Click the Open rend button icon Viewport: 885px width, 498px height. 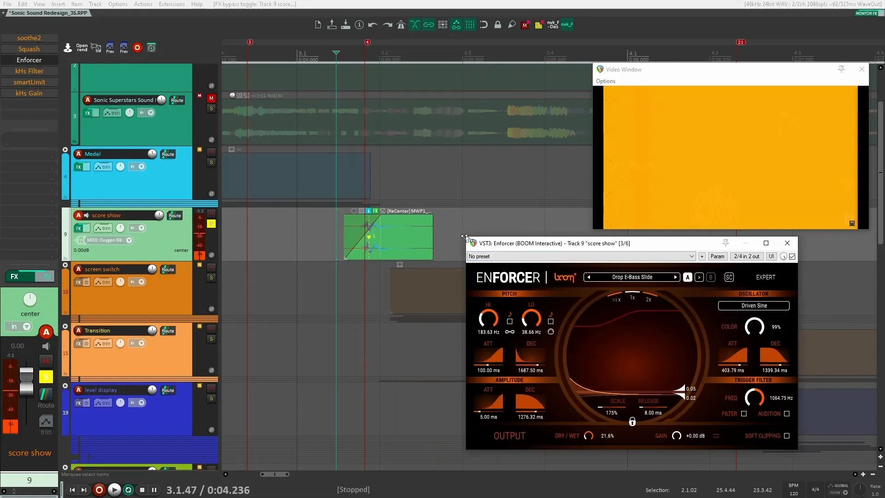[x=82, y=47]
